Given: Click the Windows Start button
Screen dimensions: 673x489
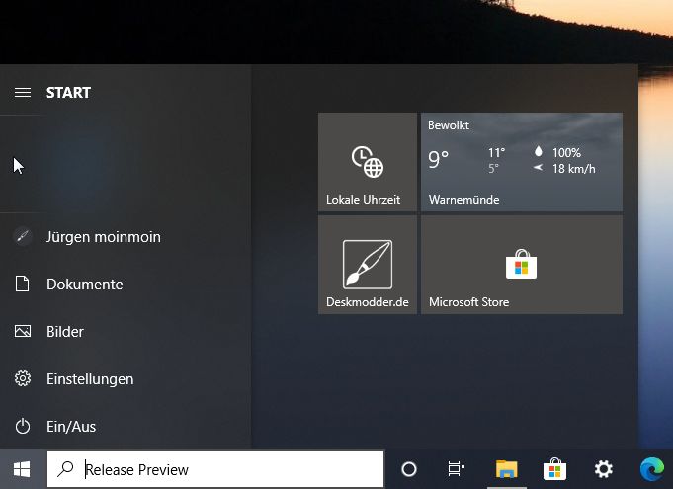Looking at the screenshot, I should 22,469.
